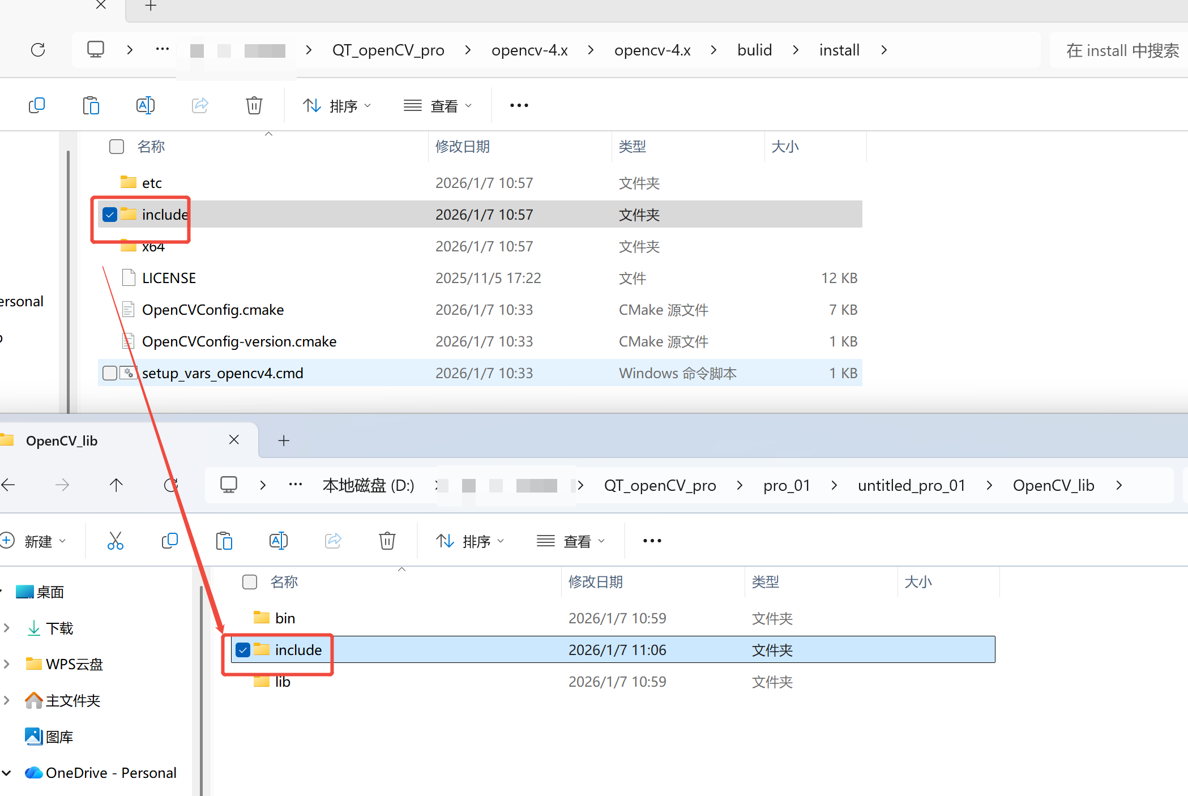Click the up arrow navigation button

(116, 485)
